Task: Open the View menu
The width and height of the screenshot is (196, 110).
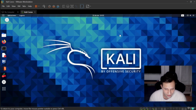Action: (x=13, y=6)
